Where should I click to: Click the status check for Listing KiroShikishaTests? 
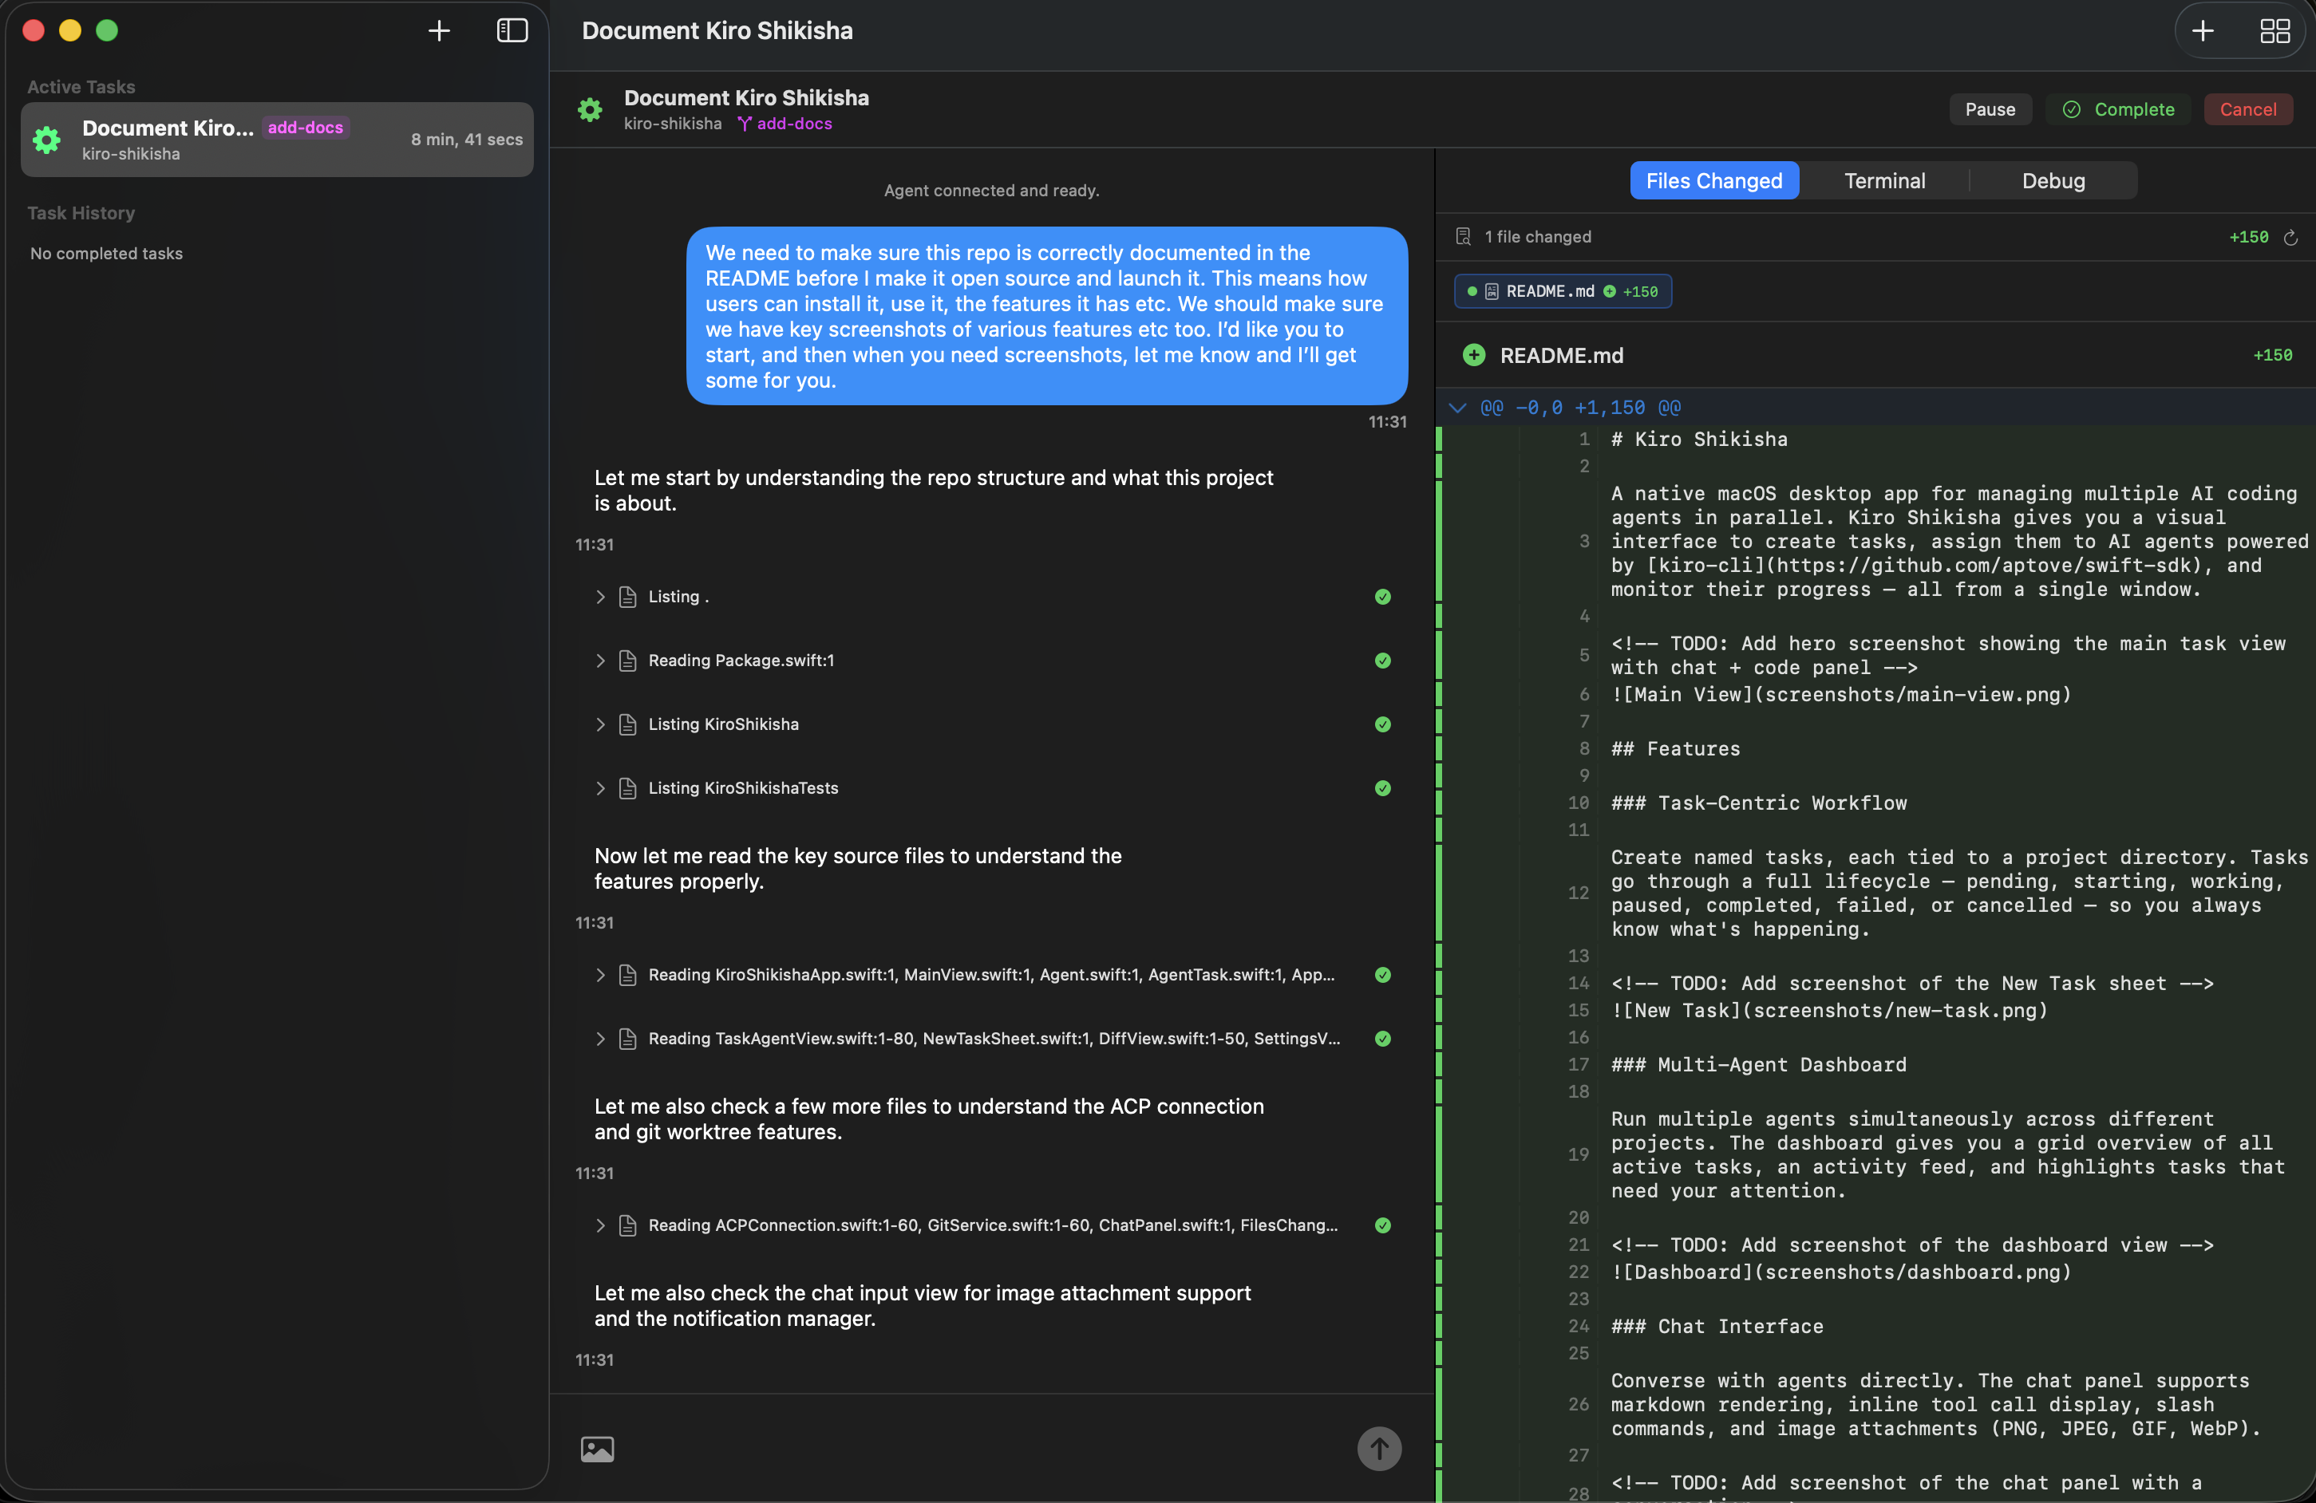[x=1381, y=788]
